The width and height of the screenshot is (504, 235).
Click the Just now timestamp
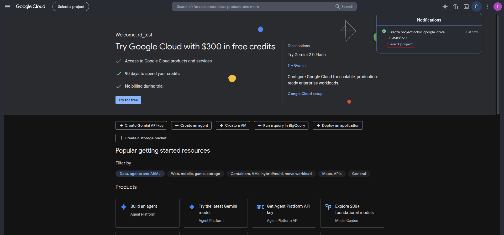point(471,32)
